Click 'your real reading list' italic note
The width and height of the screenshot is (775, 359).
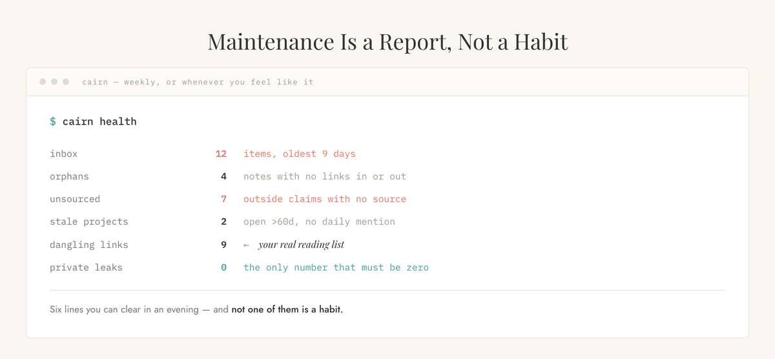[301, 245]
